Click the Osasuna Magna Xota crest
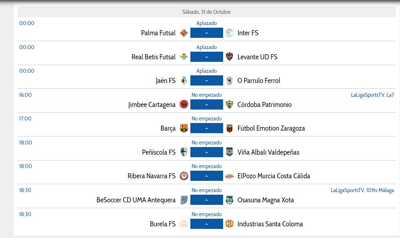Screen dimensions: 400x238 pyautogui.click(x=229, y=200)
